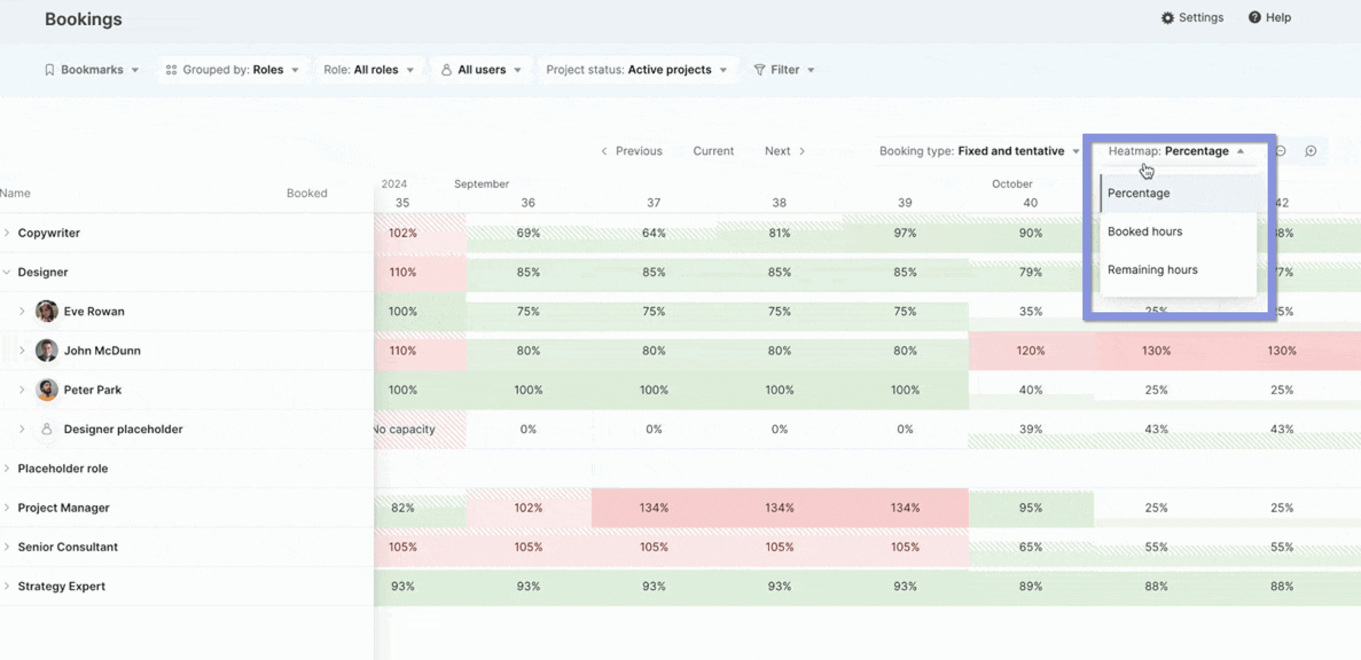
Task: Open the Grouped by Roles dropdown
Action: [x=232, y=70]
